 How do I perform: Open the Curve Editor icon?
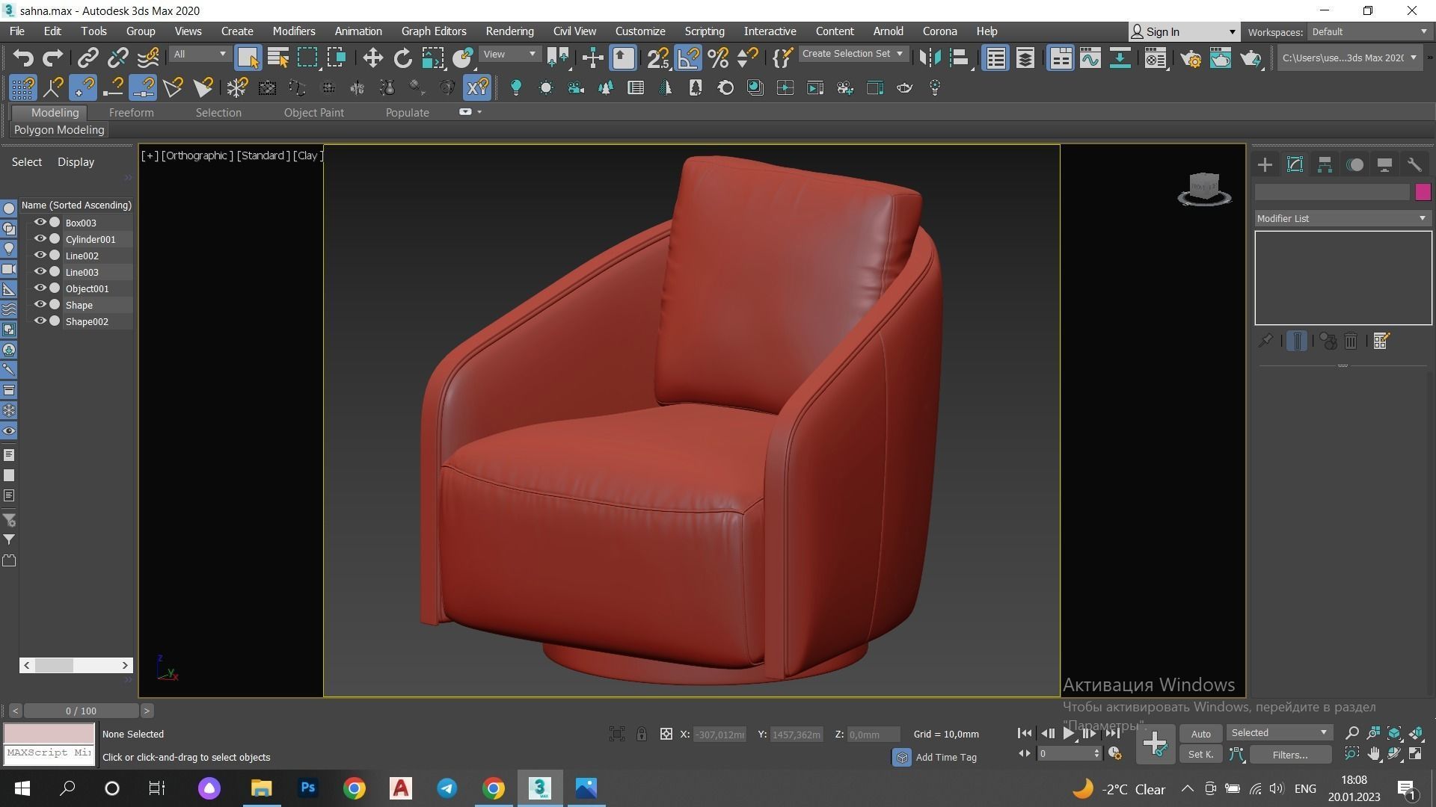coord(1090,58)
